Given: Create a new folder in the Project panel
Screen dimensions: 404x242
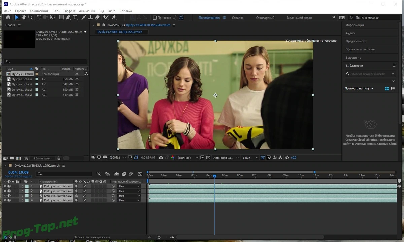Looking at the screenshot, I should pyautogui.click(x=12, y=158).
